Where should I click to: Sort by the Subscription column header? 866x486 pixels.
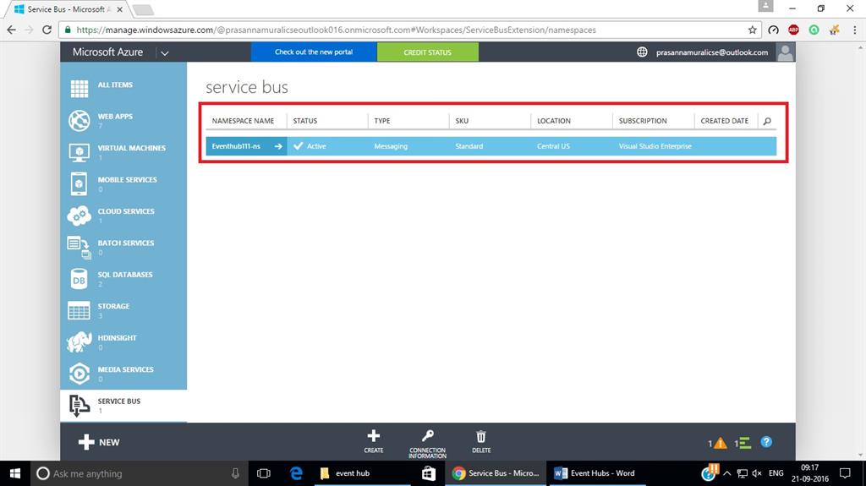643,121
